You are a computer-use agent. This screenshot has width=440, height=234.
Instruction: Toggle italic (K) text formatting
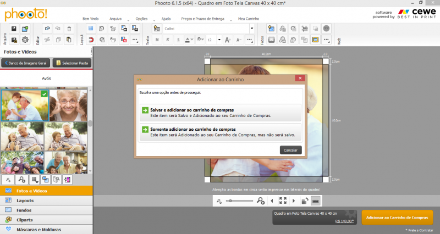point(168,40)
